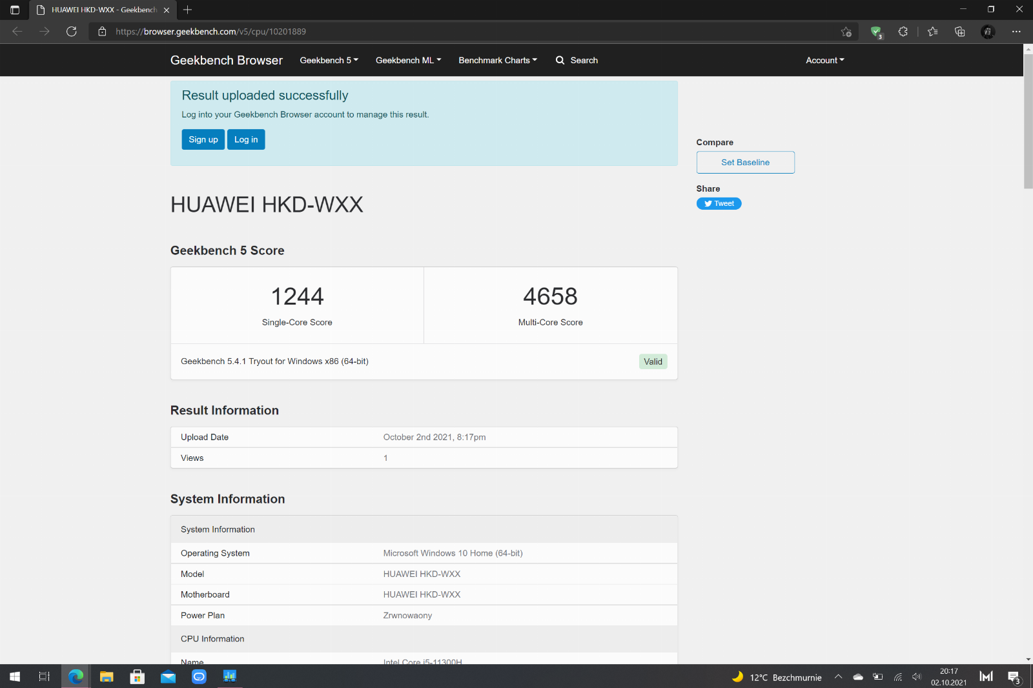
Task: Open Edge settings and more menu
Action: pyautogui.click(x=1016, y=32)
